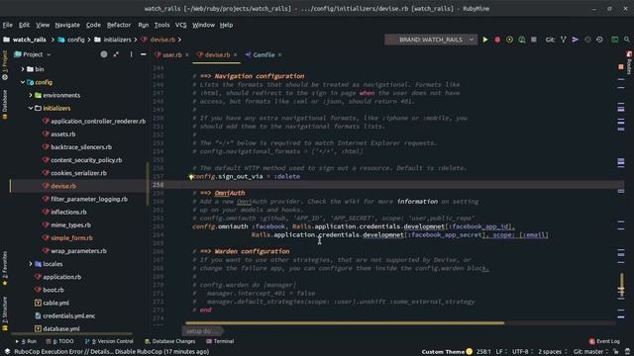Close the Gemfile editor tab
The height and width of the screenshot is (356, 634).
click(x=279, y=55)
